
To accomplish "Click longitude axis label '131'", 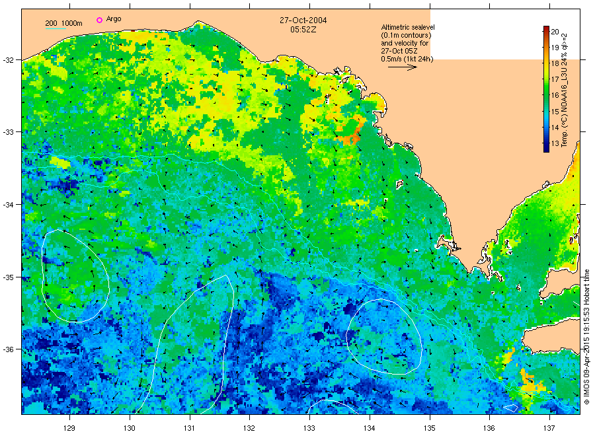I will point(189,428).
